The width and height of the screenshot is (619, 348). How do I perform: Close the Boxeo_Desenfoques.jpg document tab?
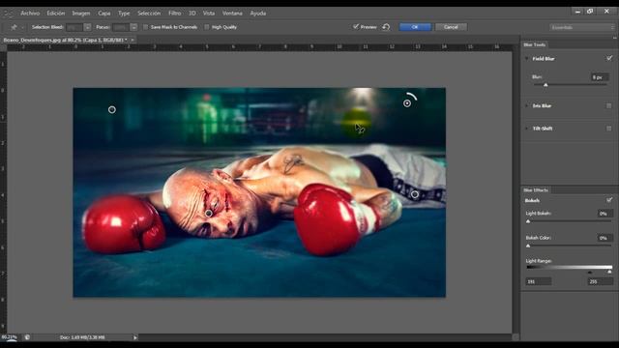coord(133,40)
